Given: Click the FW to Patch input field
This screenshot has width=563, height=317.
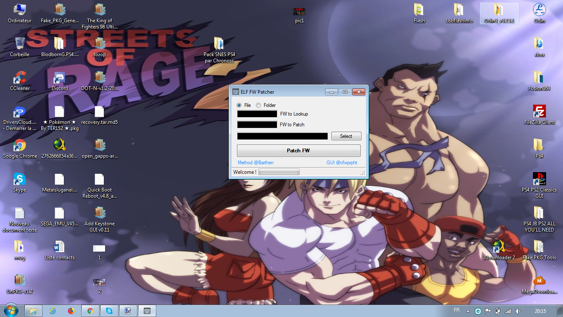Looking at the screenshot, I should [257, 125].
